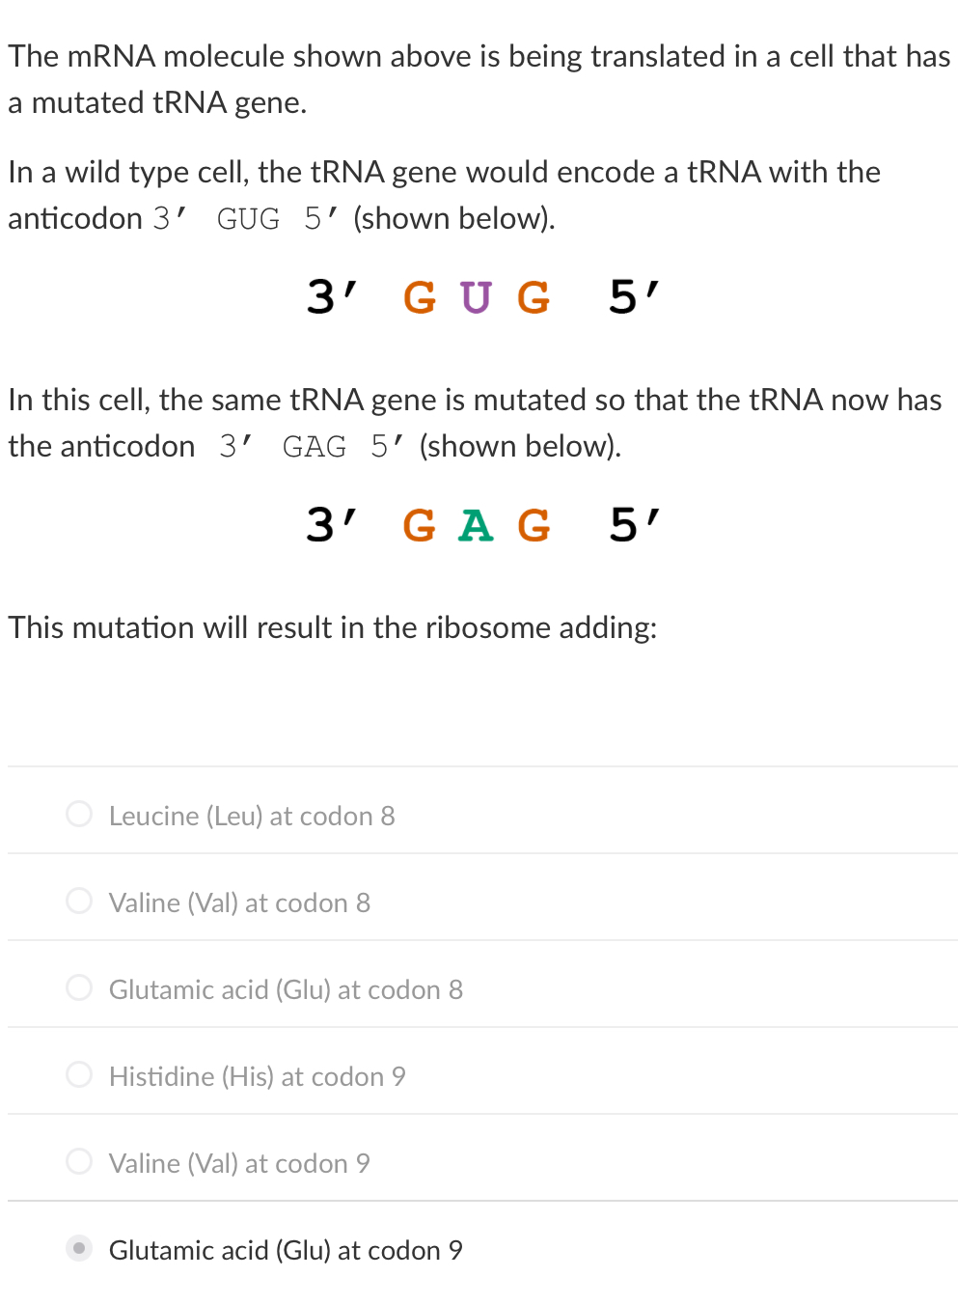Click the wild type anticodon 3' GUG 5' text
This screenshot has width=958, height=1305.
point(479,296)
